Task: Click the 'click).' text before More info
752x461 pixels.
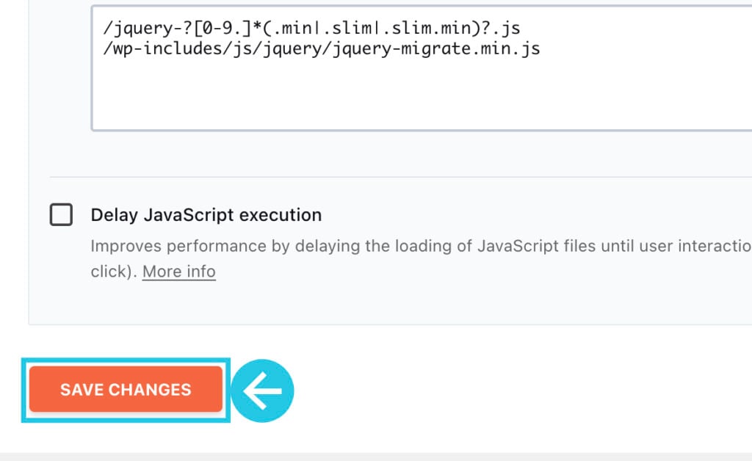Action: 114,272
